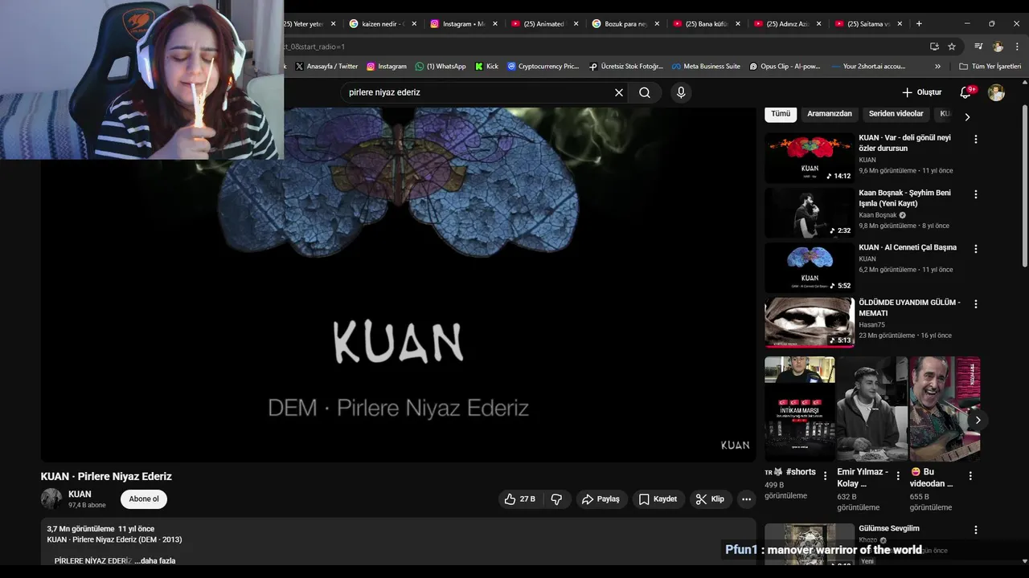
Task: Open KUAN channel name link
Action: point(80,494)
